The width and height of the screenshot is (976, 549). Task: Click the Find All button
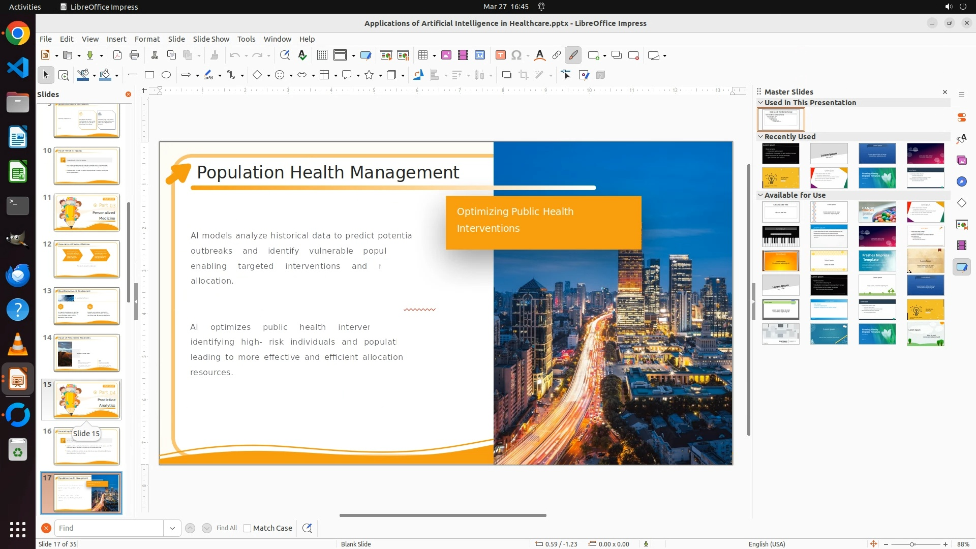(x=227, y=528)
